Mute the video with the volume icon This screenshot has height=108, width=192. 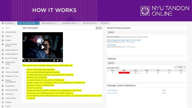[29, 60]
